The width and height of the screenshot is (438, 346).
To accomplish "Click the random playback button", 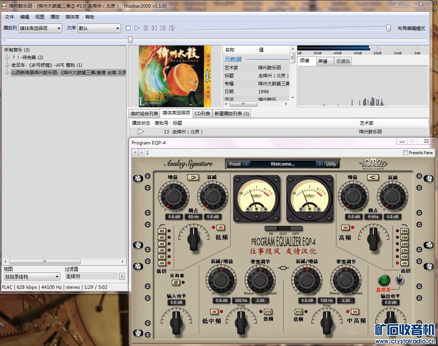I will click(172, 28).
